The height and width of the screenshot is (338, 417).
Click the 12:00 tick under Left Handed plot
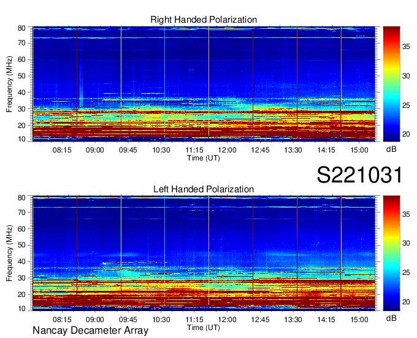(227, 320)
